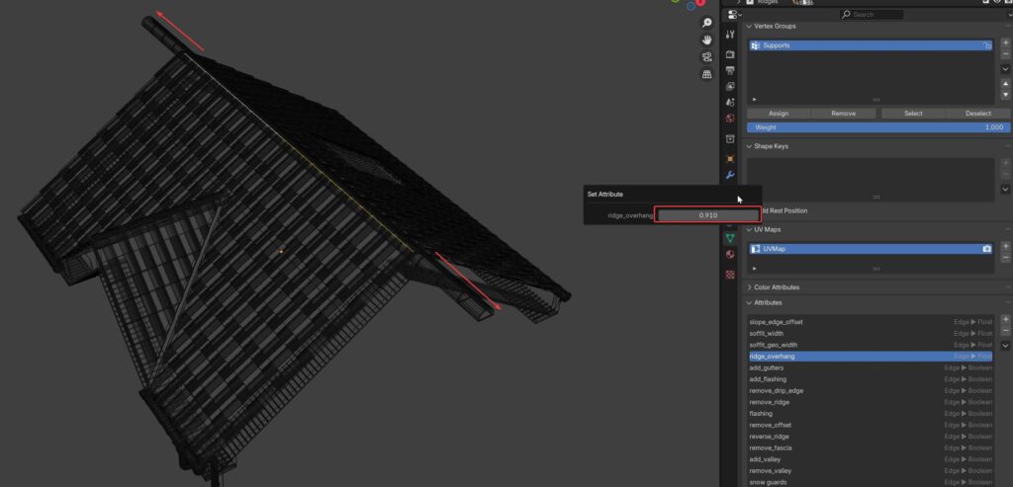Click the viewport zoom magnifier icon
The height and width of the screenshot is (487, 1013).
706,23
